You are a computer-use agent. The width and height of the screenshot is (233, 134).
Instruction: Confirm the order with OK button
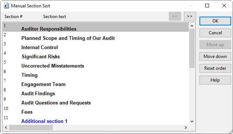(215, 21)
